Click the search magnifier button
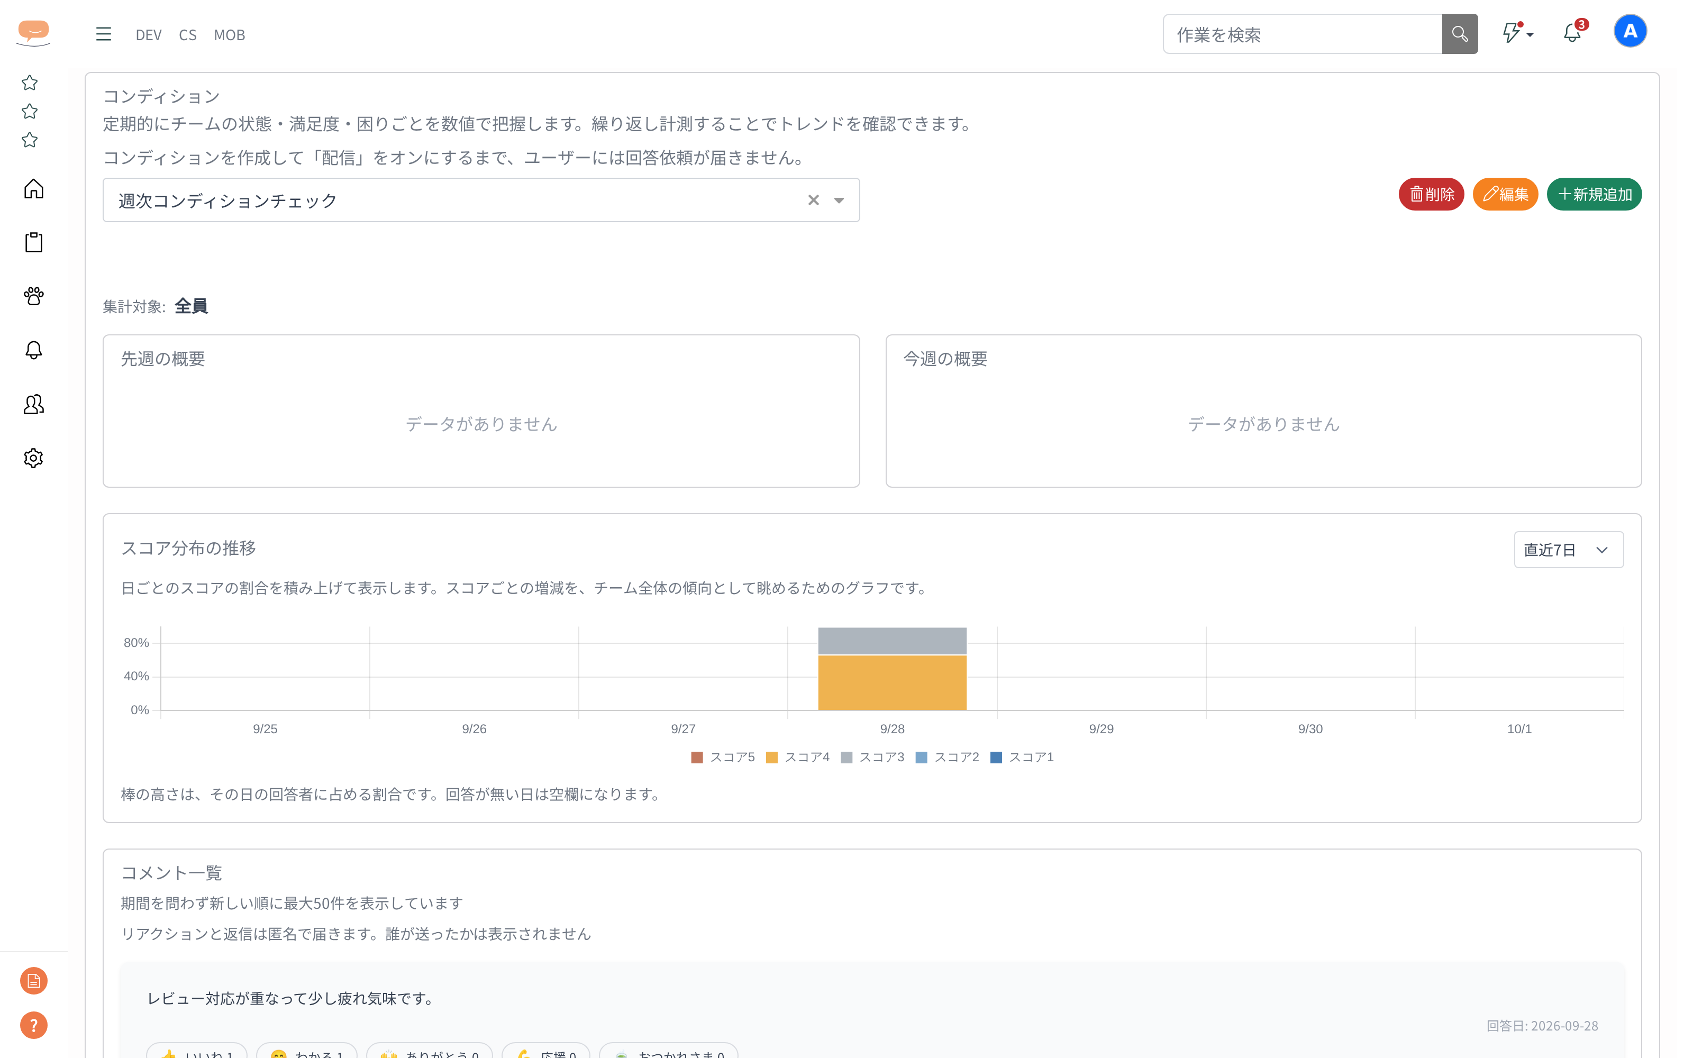The height and width of the screenshot is (1058, 1693). click(1459, 34)
